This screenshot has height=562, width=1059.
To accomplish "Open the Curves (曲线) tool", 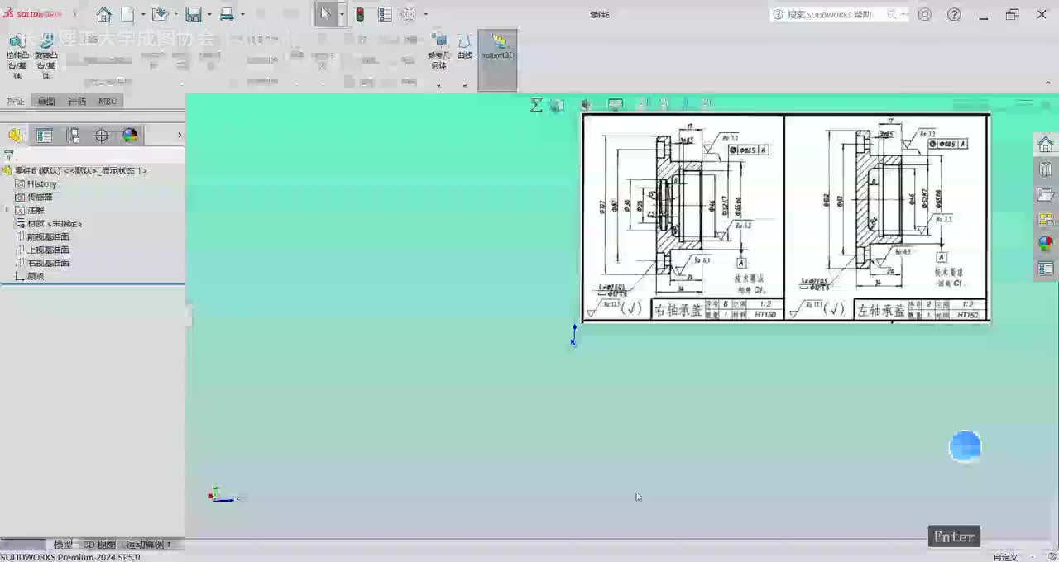I will click(x=465, y=46).
